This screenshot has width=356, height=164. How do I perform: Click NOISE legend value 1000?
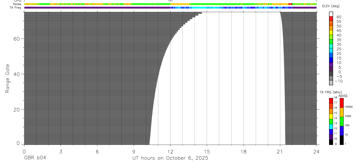point(348,116)
